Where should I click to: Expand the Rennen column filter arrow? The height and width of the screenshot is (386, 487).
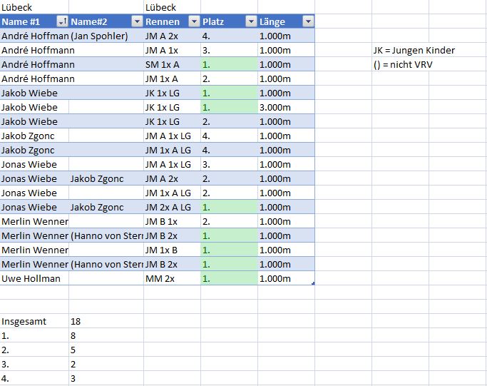tap(193, 21)
